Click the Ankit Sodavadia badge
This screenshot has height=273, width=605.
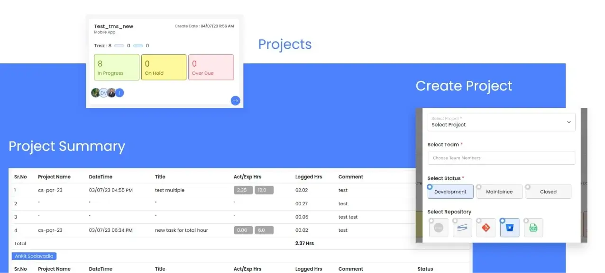coord(34,255)
